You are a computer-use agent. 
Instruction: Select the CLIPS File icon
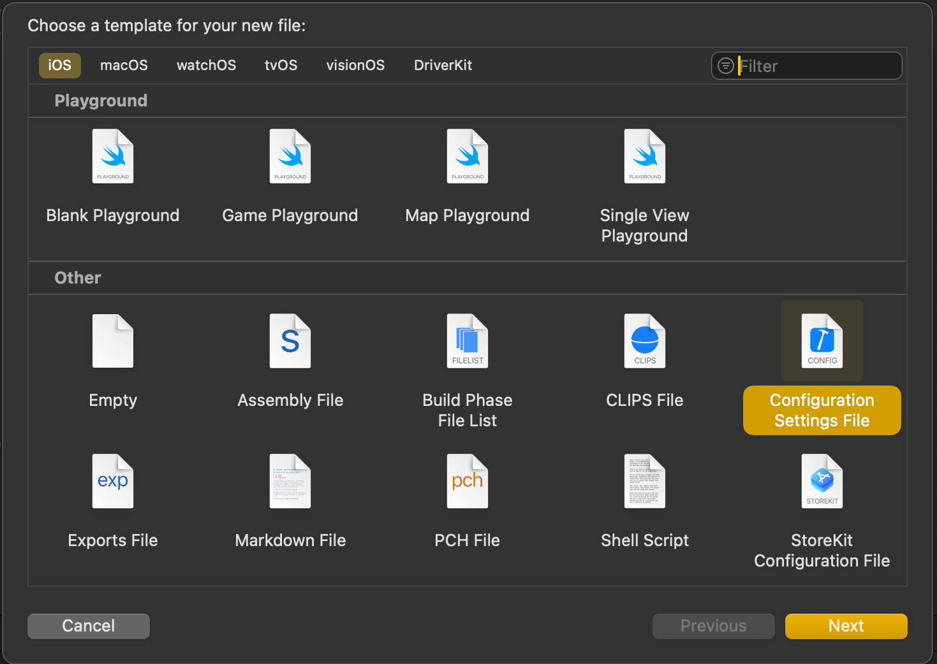coord(645,341)
